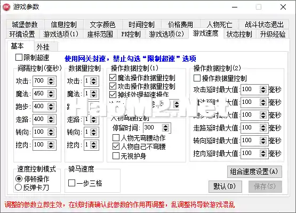Select 停顿操作 speed control mode
The height and width of the screenshot is (213, 296).
click(33, 179)
